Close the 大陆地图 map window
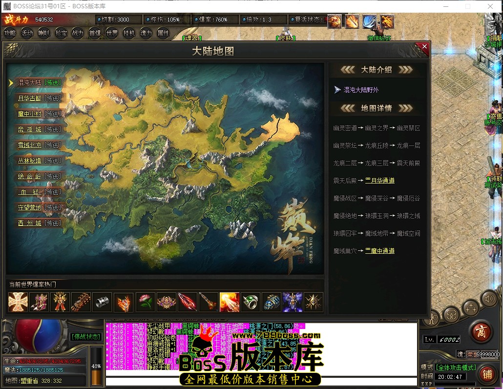 pyautogui.click(x=424, y=46)
